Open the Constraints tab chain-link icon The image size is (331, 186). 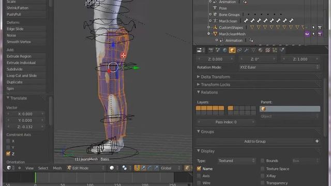tap(239, 50)
